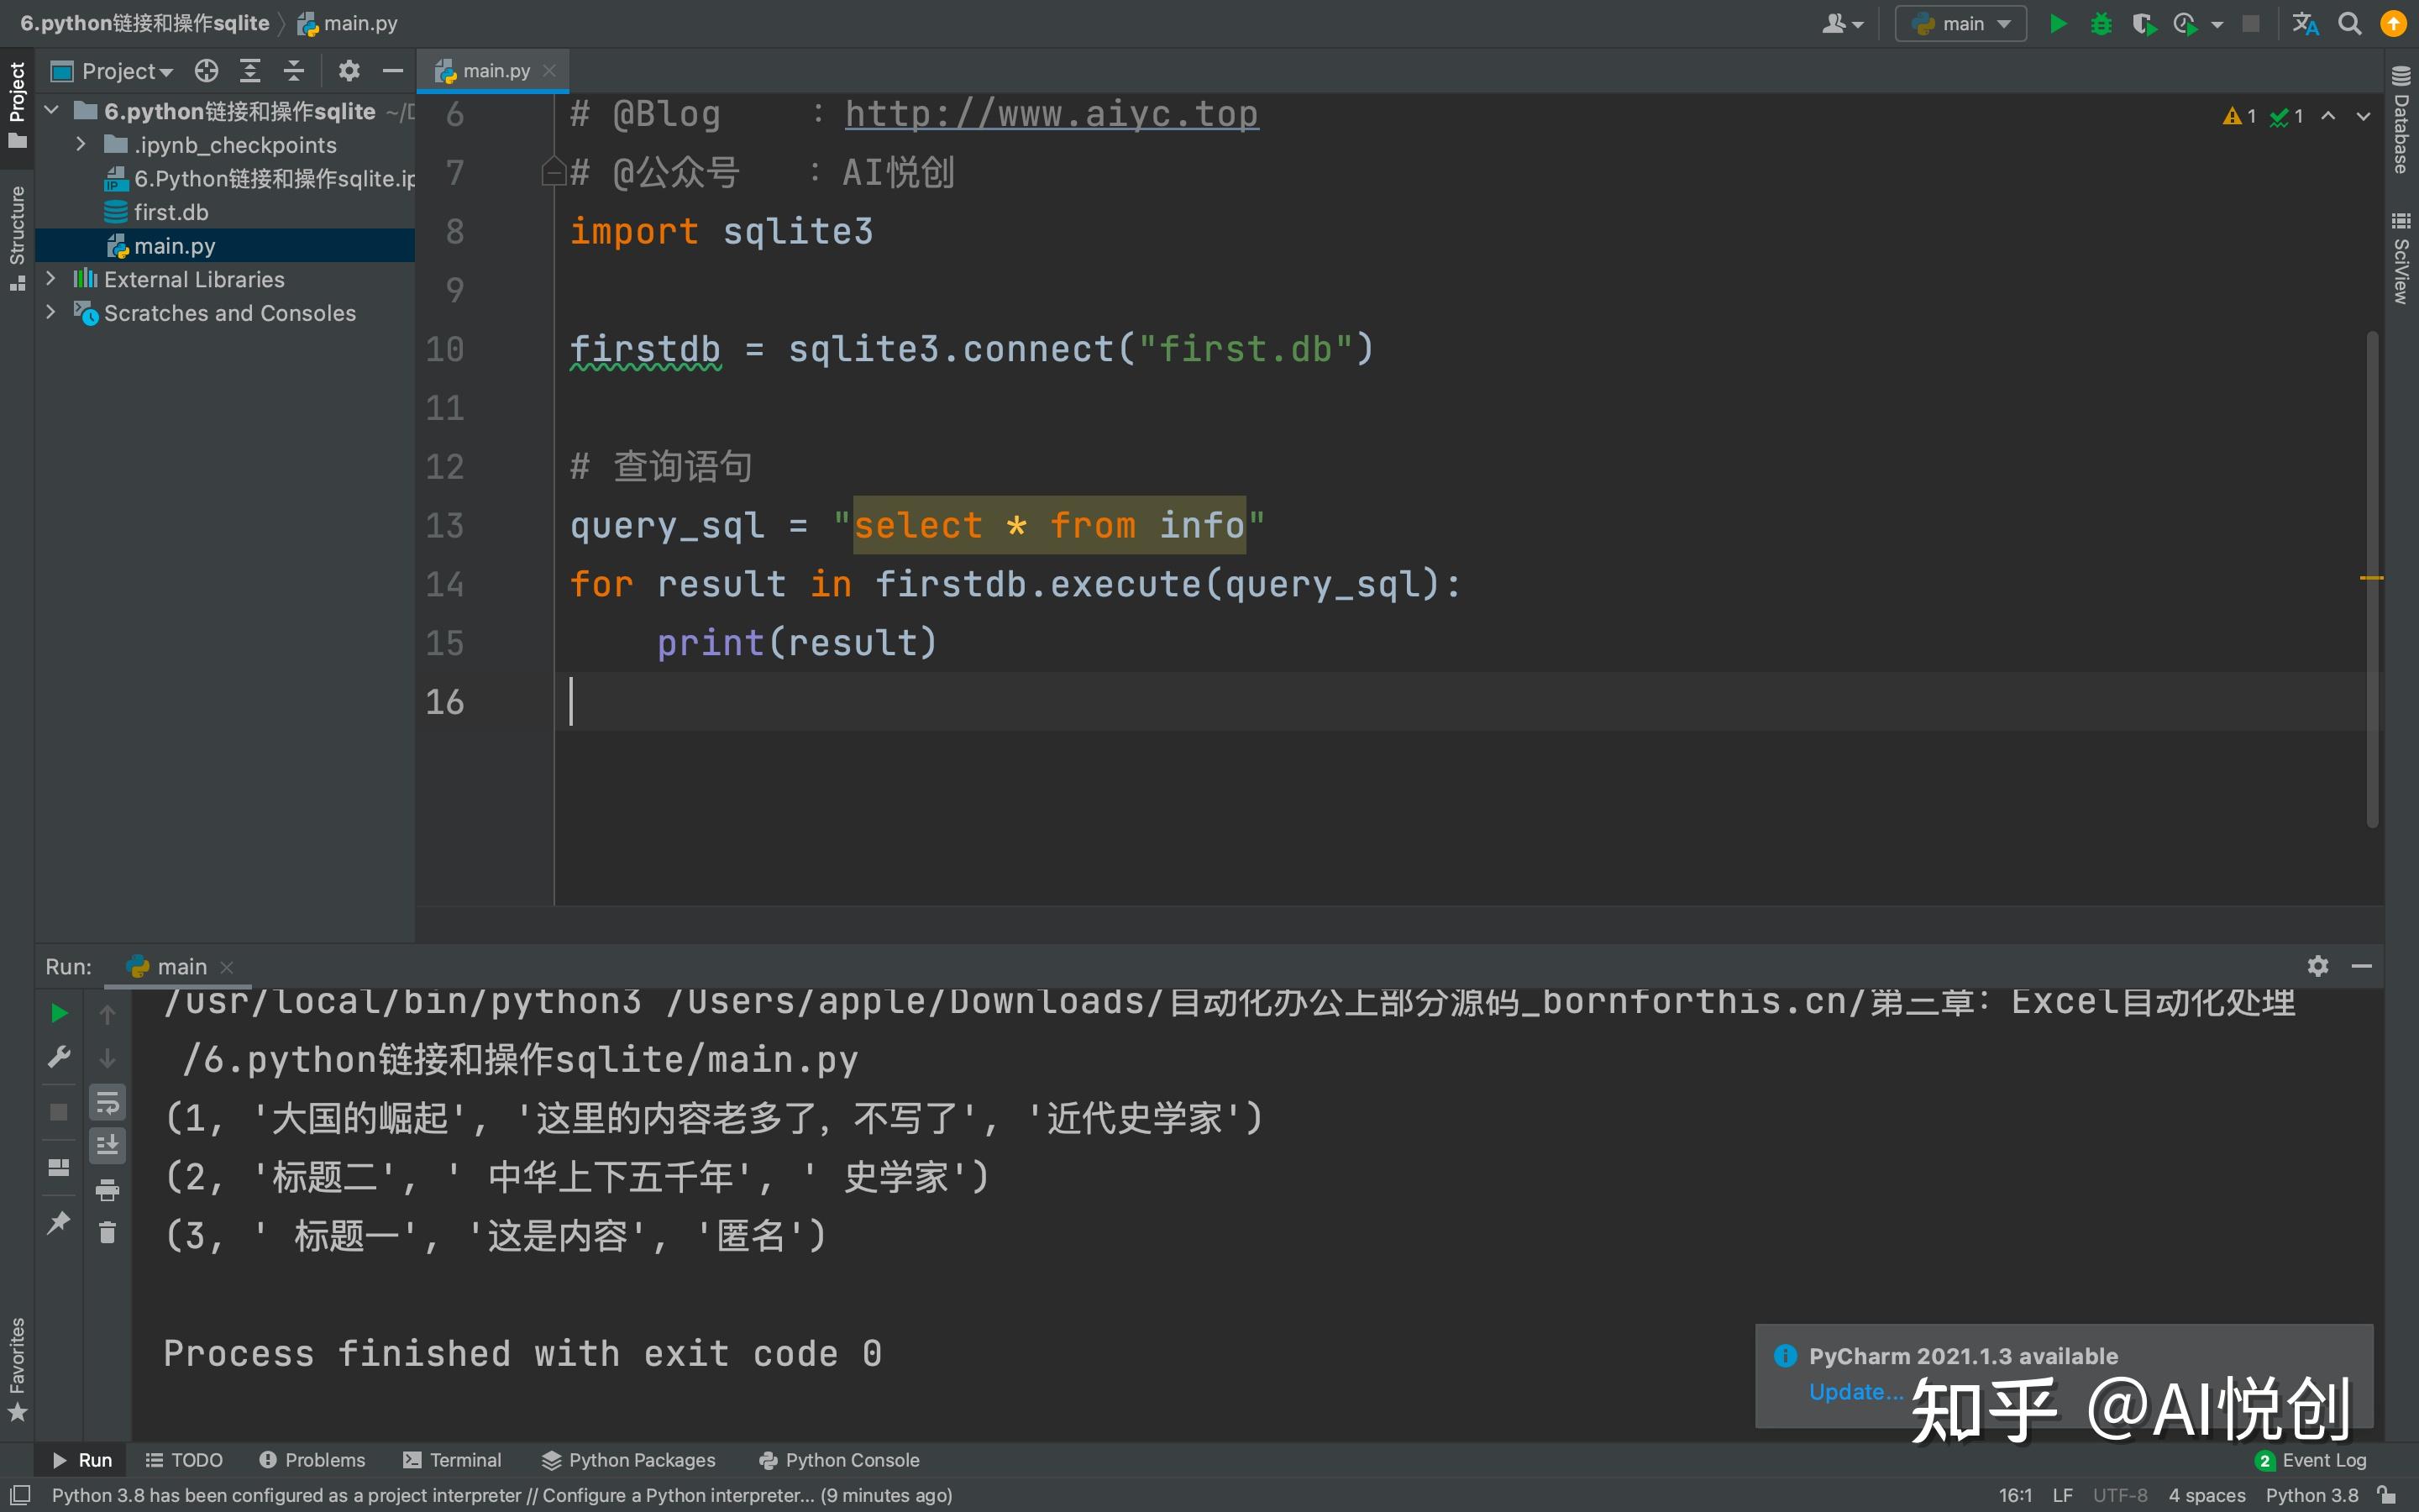Image resolution: width=2419 pixels, height=1512 pixels.
Task: Open the http://www.aiyc.top blog link
Action: tap(1052, 114)
